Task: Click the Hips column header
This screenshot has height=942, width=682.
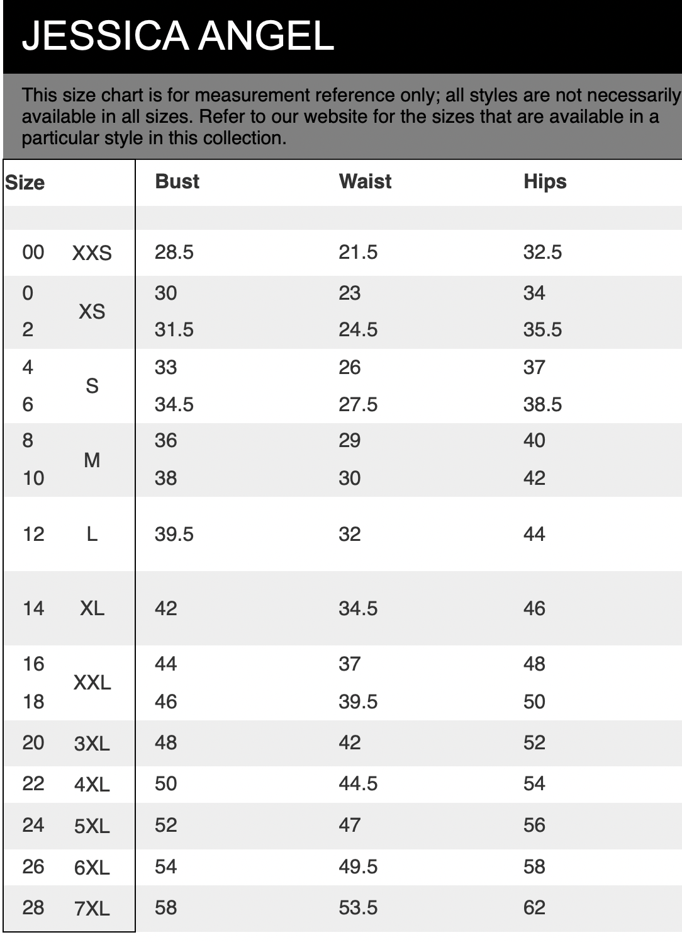Action: [545, 181]
